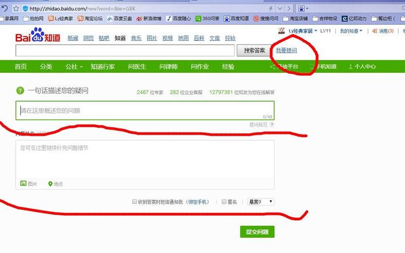Open the 百度随心 music bookmark
This screenshot has height=253, width=405.
[179, 18]
